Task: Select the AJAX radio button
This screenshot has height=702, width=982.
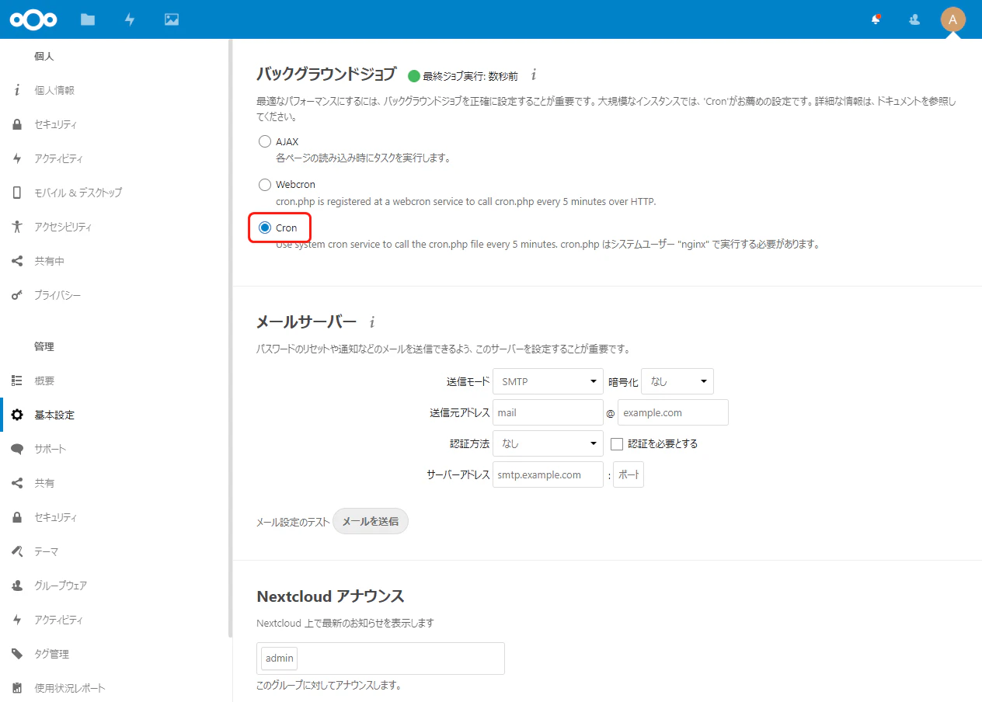Action: pyautogui.click(x=265, y=142)
